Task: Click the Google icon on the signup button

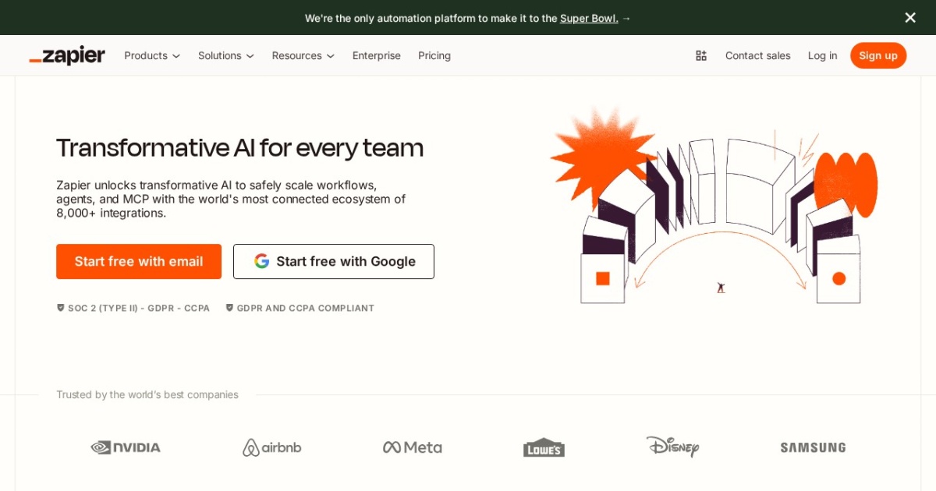Action: click(x=262, y=260)
